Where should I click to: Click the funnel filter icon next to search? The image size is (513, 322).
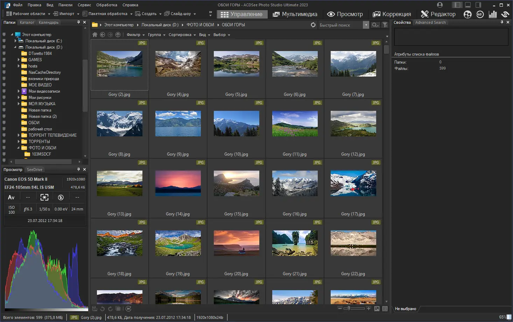tap(385, 25)
